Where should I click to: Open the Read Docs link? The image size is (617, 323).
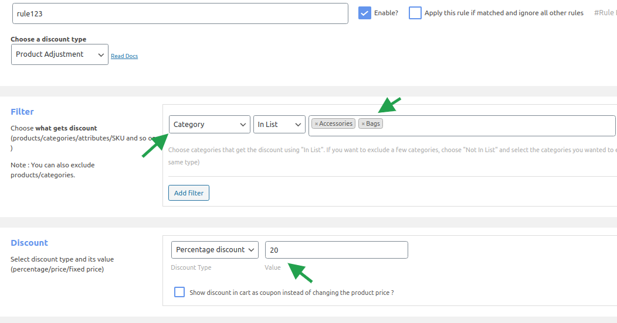tap(124, 56)
